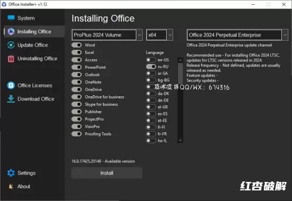Screen dimensions: 292x201
Task: Minimize the Office Installer+ window
Action: point(253,4)
